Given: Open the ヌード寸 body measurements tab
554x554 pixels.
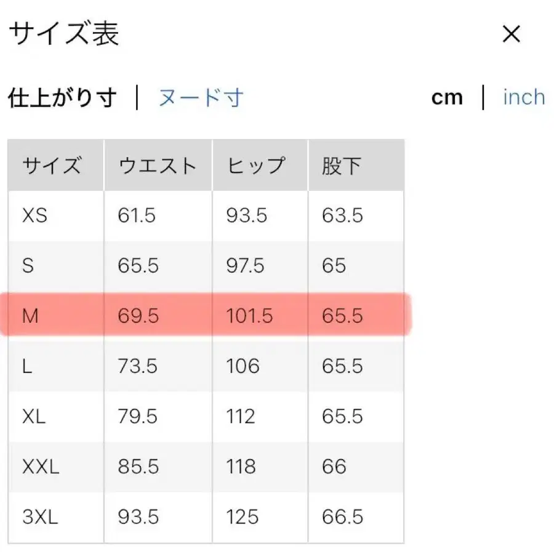Looking at the screenshot, I should [x=200, y=97].
